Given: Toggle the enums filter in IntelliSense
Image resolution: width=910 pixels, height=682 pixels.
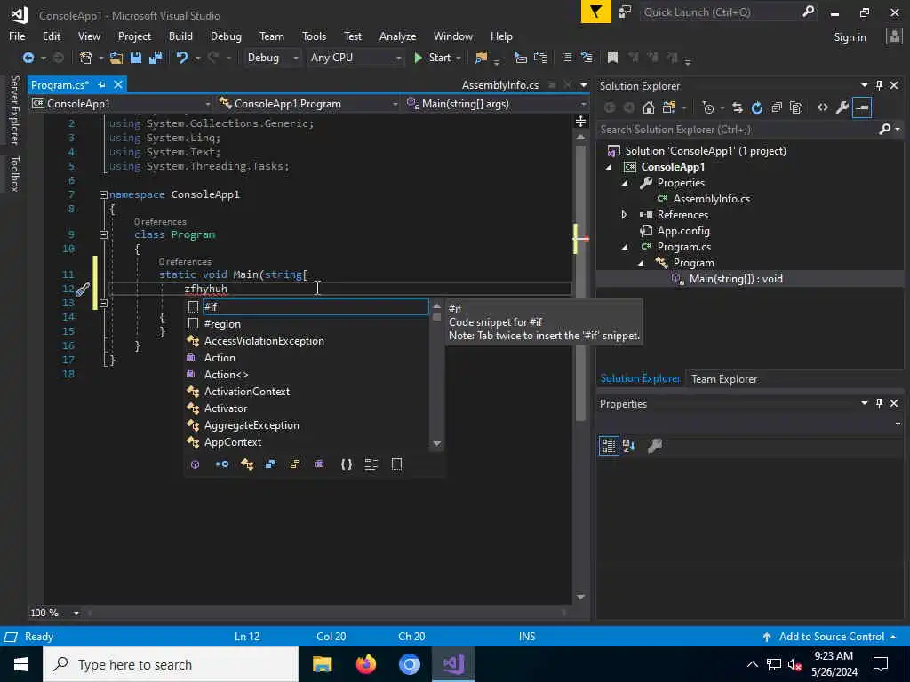Looking at the screenshot, I should point(295,464).
